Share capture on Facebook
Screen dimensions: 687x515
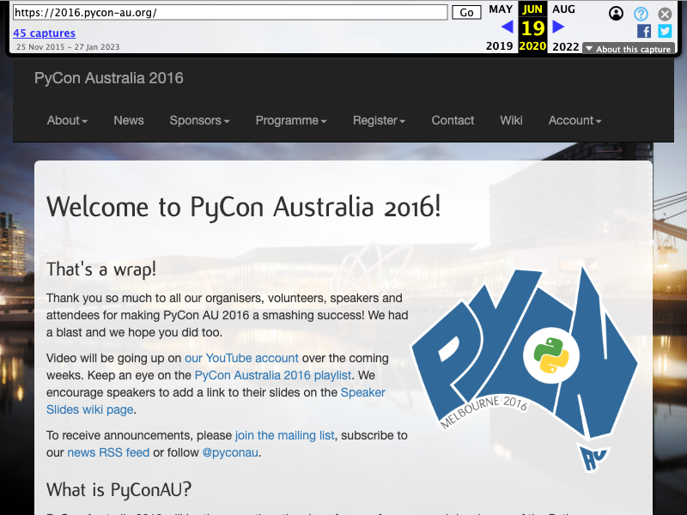643,31
